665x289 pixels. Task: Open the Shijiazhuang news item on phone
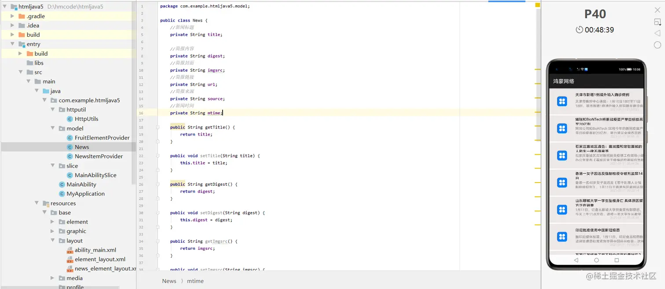click(596, 155)
